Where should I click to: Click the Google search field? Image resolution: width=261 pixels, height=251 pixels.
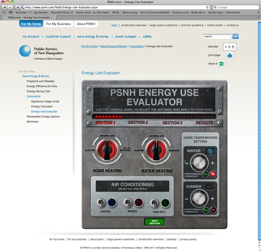pos(236,7)
